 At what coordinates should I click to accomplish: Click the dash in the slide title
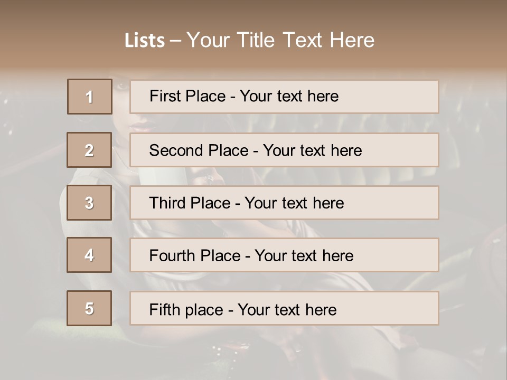click(175, 40)
